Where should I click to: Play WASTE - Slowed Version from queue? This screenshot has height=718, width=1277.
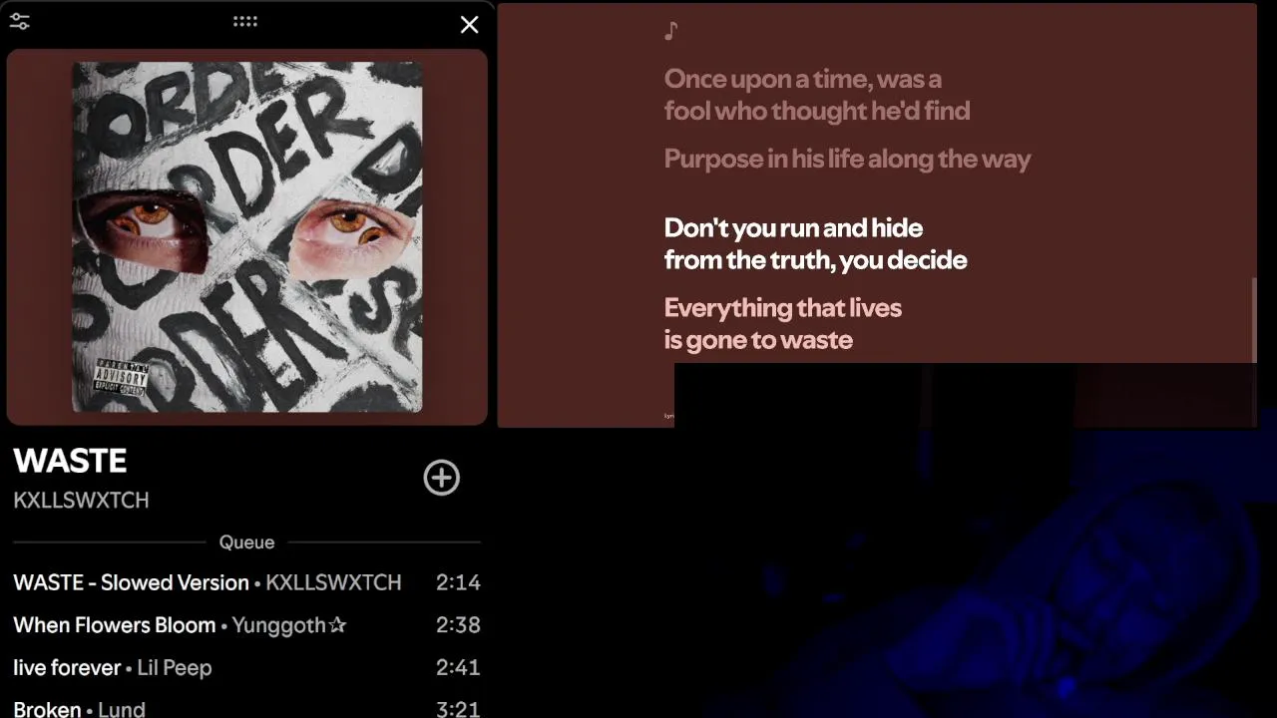(x=246, y=582)
